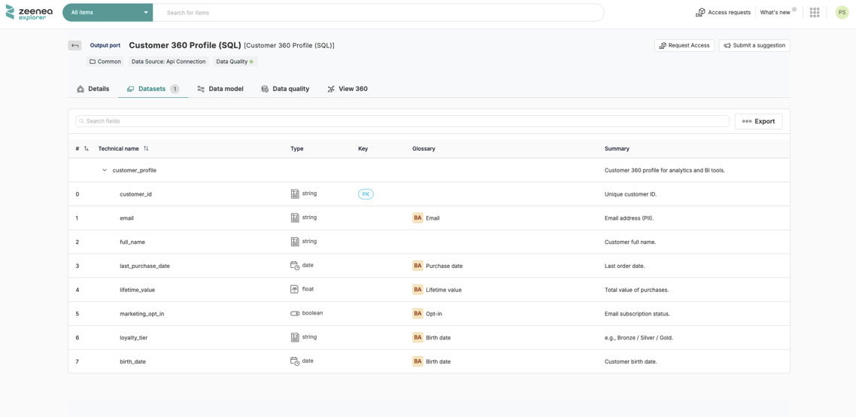The height and width of the screenshot is (417, 856).
Task: Click the Search fields input
Action: [x=402, y=121]
